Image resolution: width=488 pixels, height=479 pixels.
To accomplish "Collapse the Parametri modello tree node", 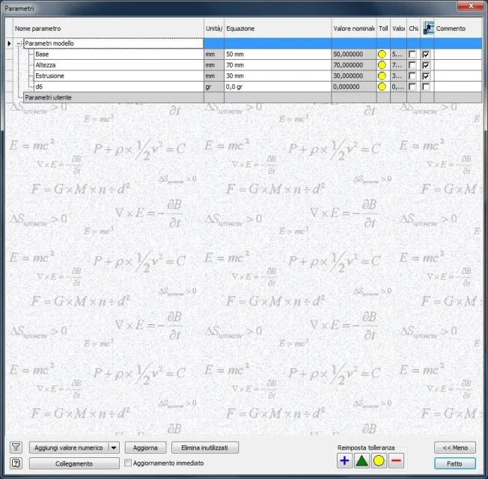I will pos(19,43).
